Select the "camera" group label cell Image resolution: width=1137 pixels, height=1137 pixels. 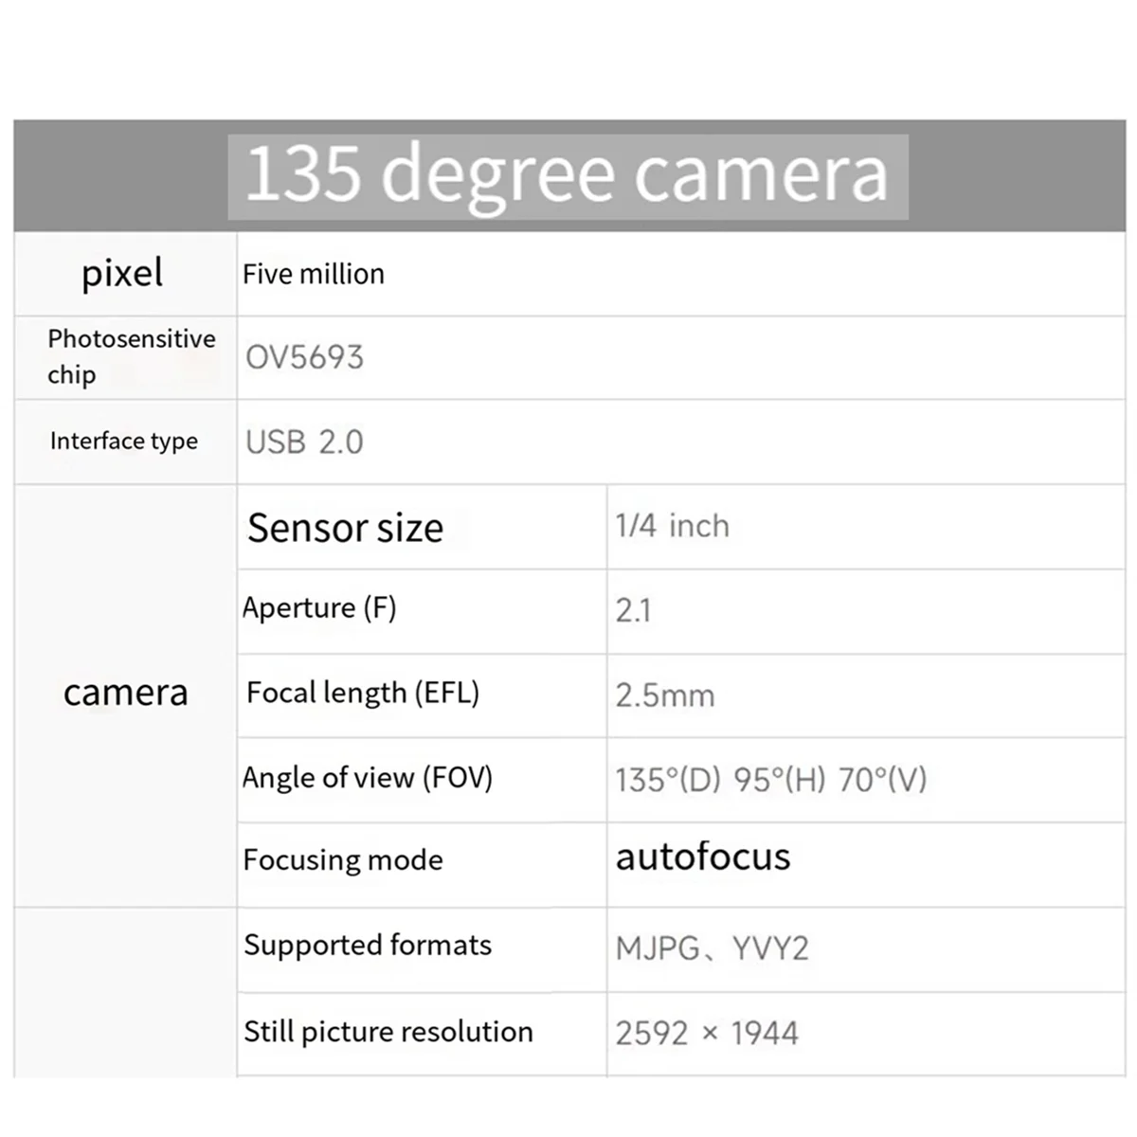tap(125, 693)
